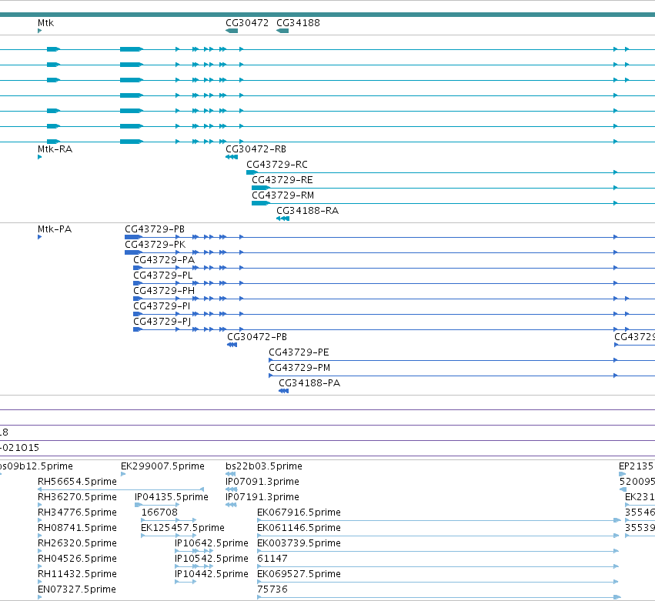Click the IP07091.3prime EST arrows
The width and height of the screenshot is (655, 601).
[232, 489]
